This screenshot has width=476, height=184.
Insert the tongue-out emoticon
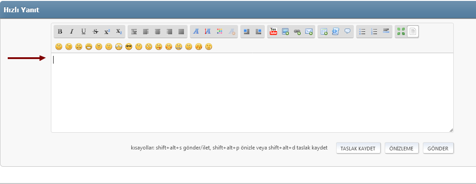[159, 47]
